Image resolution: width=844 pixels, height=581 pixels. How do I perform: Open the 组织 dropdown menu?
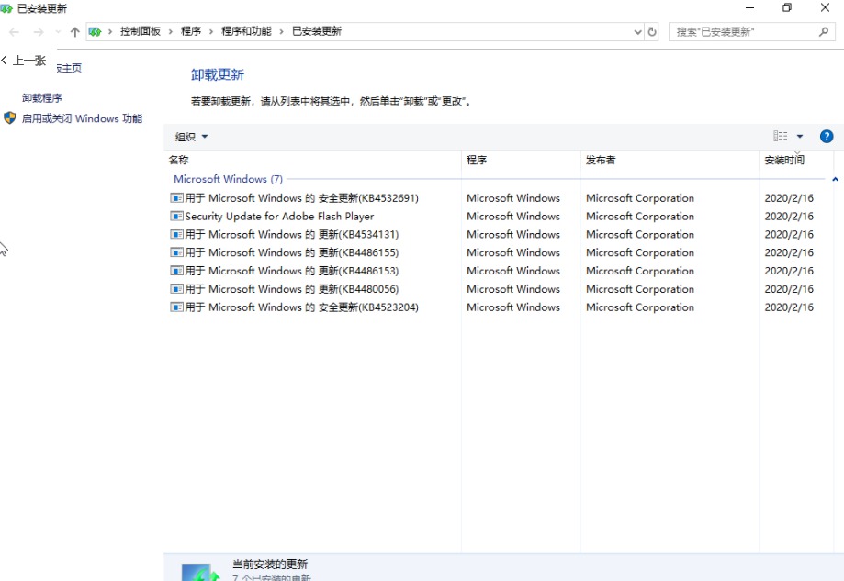[191, 137]
